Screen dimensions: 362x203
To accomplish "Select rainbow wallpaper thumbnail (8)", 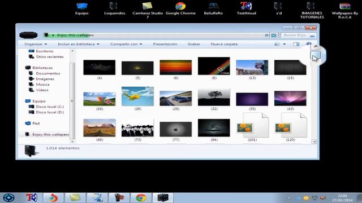I will click(214, 66).
